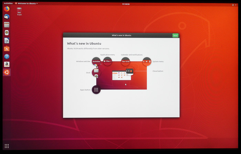
Task: Click the "Dock" label in illustration
Action: [x=88, y=73]
